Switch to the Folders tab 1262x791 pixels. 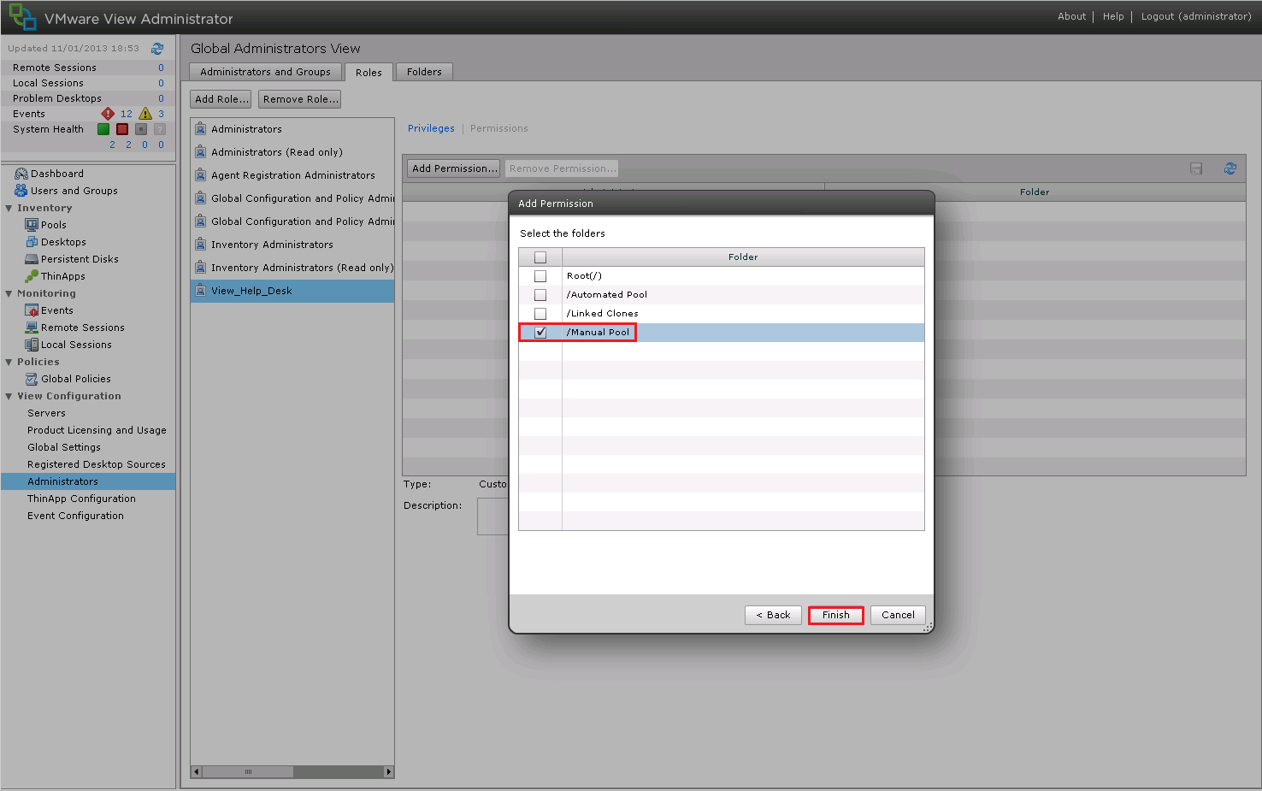coord(424,72)
